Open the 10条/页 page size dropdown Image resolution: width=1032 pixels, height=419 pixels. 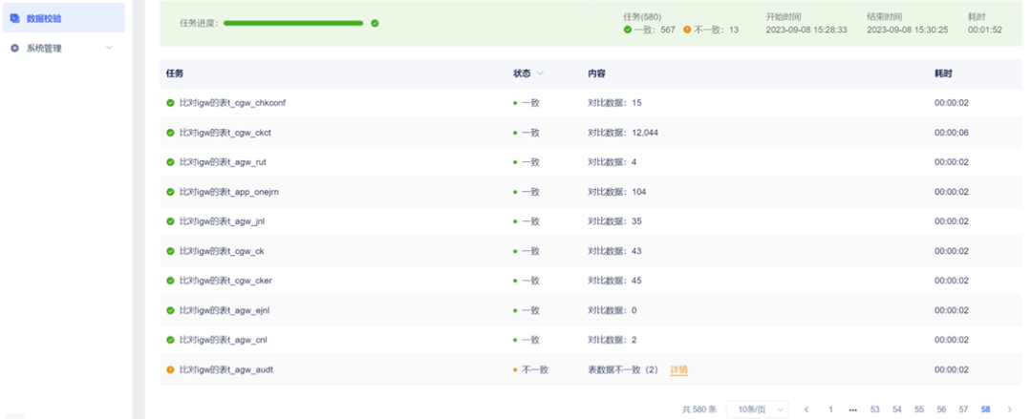(757, 409)
